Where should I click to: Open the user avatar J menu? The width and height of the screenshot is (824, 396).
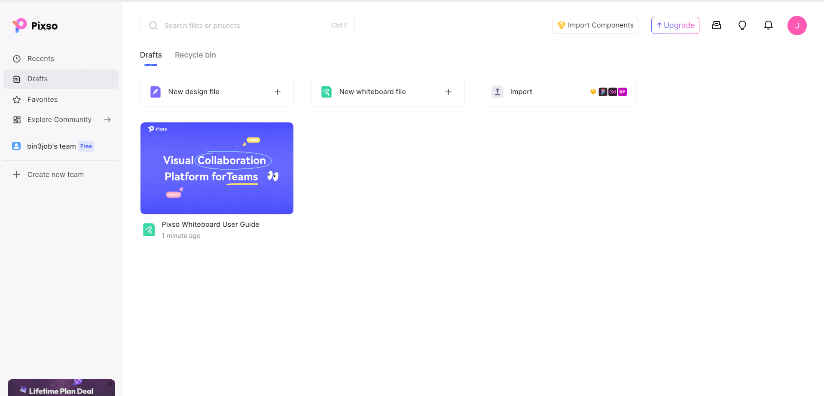[797, 26]
